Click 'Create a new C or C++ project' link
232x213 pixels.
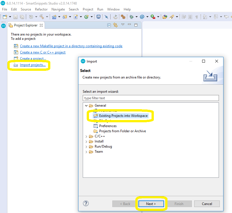click(x=43, y=52)
